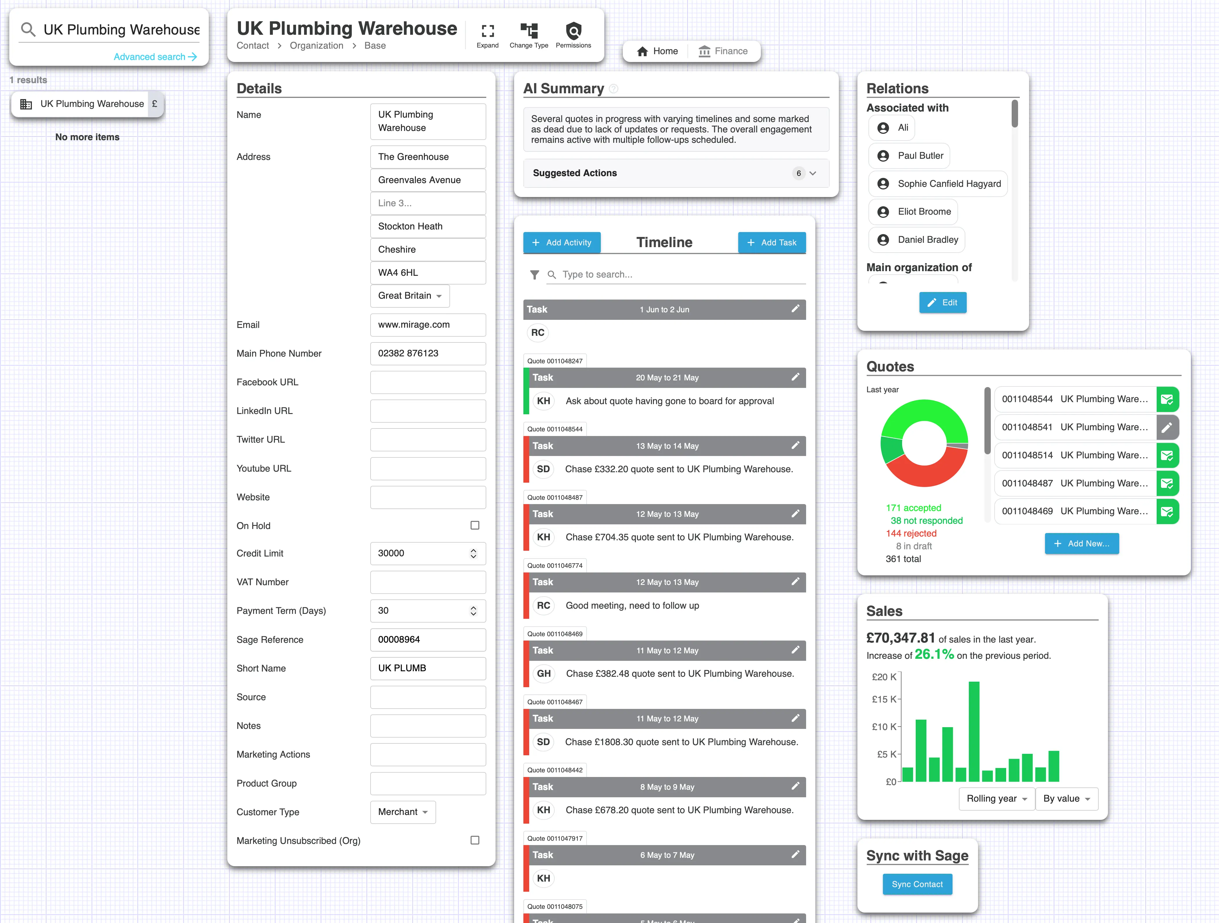Click draft pencil icon for quote 0011048541
The image size is (1219, 923).
pos(1167,427)
